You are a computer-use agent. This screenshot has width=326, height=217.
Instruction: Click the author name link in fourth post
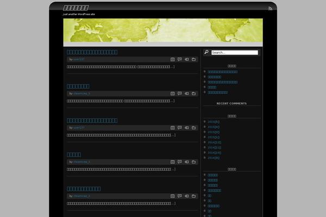coord(81,162)
